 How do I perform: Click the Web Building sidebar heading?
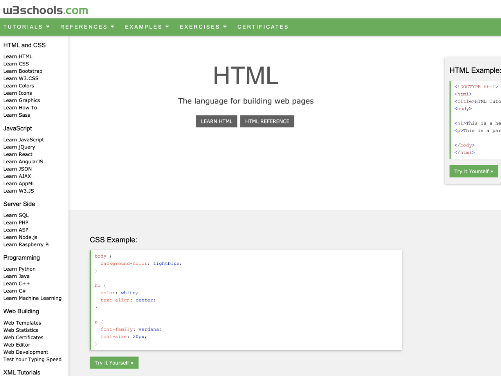pyautogui.click(x=21, y=311)
